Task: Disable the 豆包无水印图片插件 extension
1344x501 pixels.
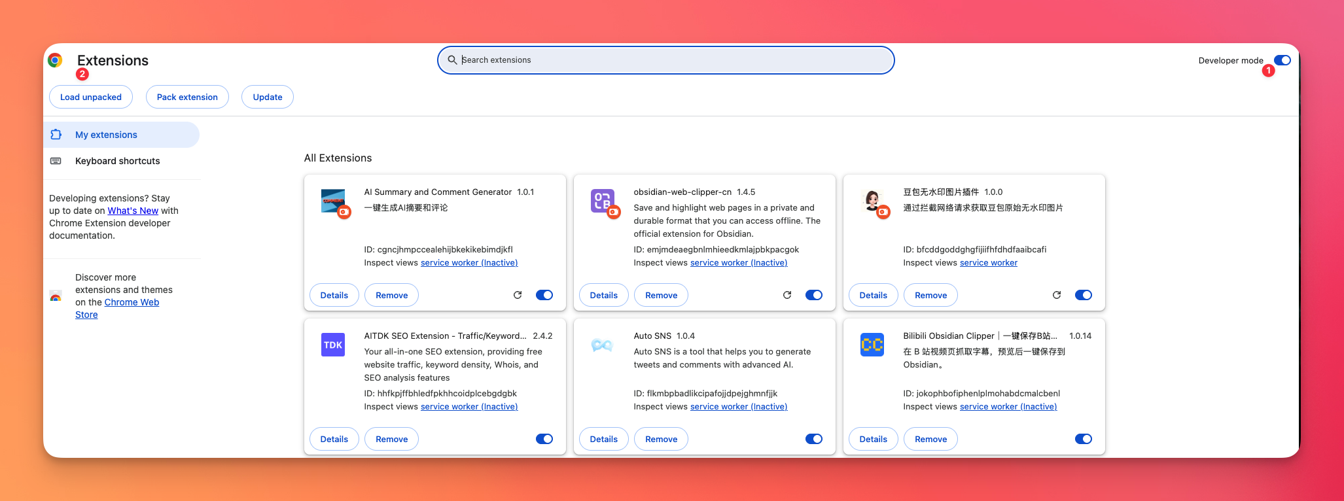Action: [x=1084, y=295]
